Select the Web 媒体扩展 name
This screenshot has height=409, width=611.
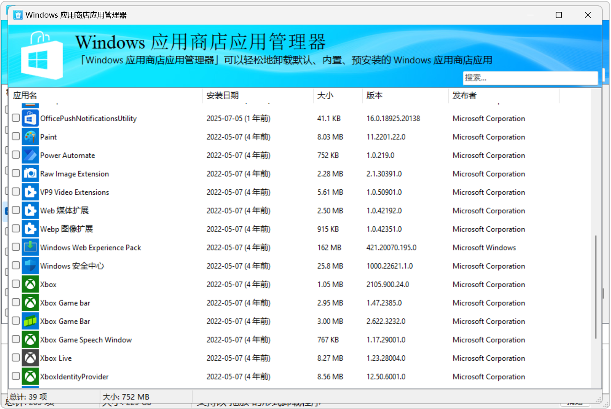64,211
